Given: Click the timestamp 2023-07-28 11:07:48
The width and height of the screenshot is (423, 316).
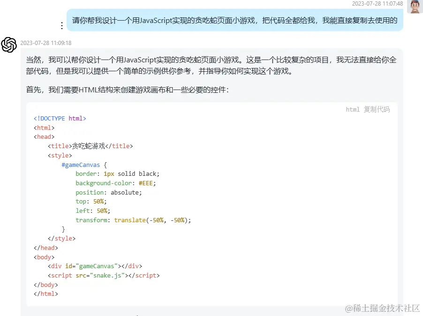Looking at the screenshot, I should tap(378, 3).
